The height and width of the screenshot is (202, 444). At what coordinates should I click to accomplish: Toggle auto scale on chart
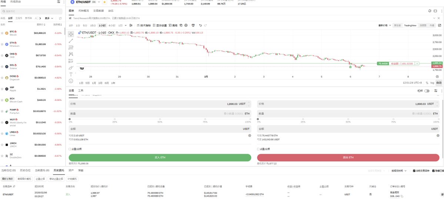click(x=438, y=83)
